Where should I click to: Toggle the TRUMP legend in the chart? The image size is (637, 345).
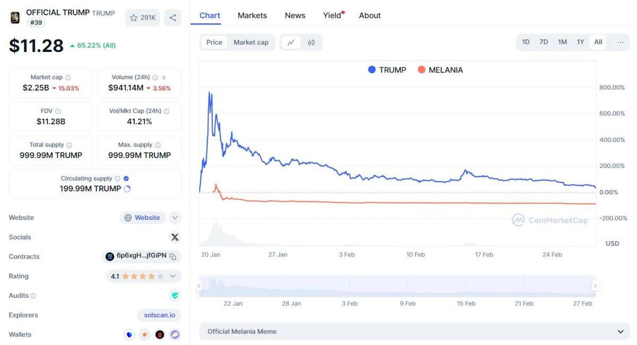pyautogui.click(x=388, y=69)
